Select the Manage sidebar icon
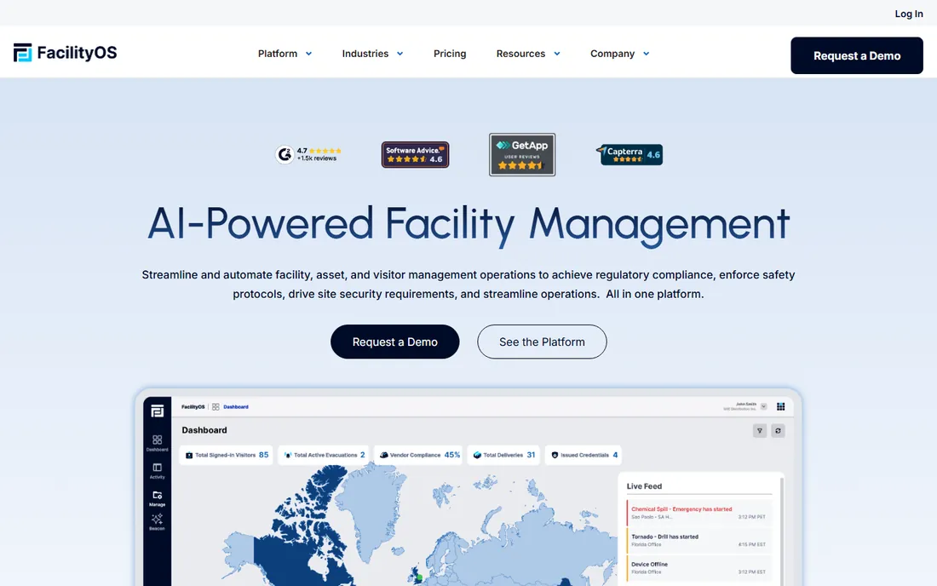 158,498
